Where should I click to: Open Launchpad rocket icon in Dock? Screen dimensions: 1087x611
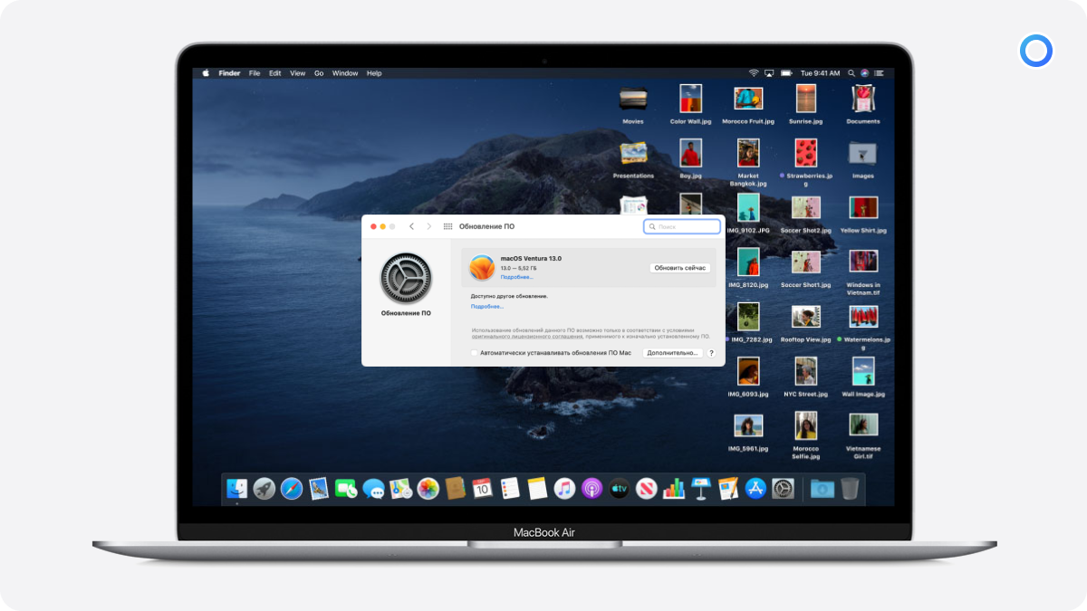click(x=265, y=489)
